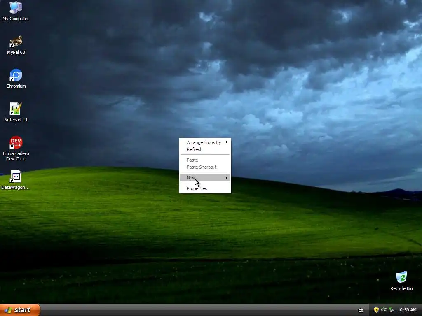The image size is (422, 316).
Task: Click the Paste Shortcut menu entry
Action: pos(205,167)
